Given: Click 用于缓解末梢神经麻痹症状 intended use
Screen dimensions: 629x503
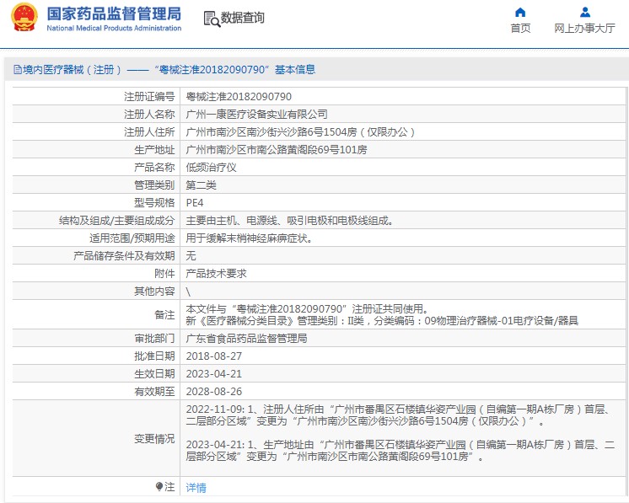Looking at the screenshot, I should [249, 238].
